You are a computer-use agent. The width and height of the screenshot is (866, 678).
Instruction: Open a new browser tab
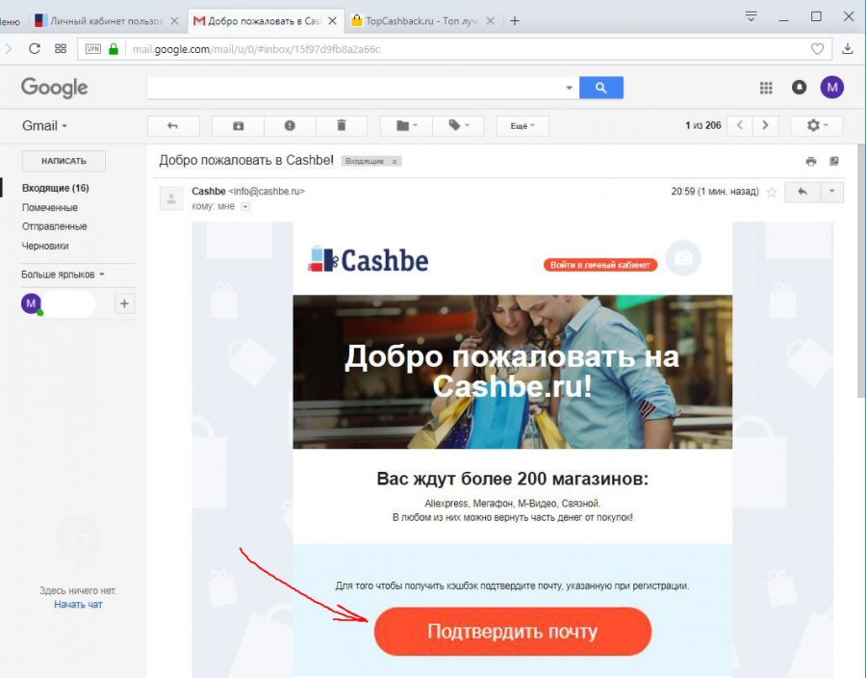515,21
